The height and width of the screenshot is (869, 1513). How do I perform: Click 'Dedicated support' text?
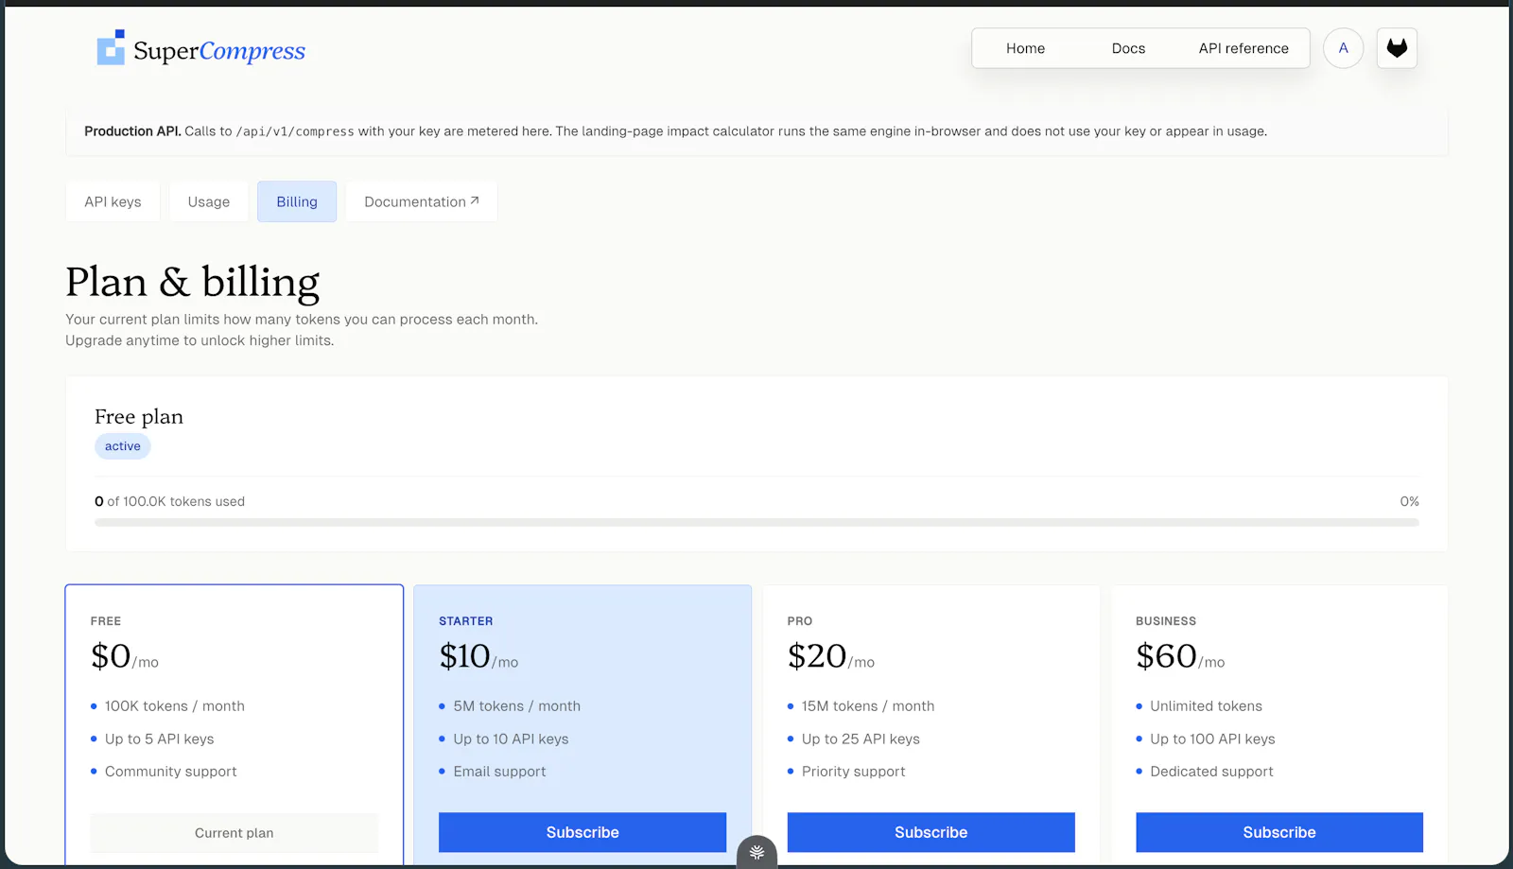click(x=1211, y=772)
